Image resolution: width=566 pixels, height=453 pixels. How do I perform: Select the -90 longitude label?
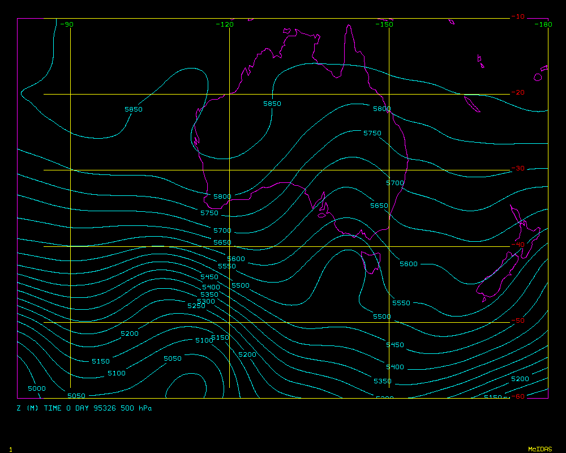pos(67,24)
